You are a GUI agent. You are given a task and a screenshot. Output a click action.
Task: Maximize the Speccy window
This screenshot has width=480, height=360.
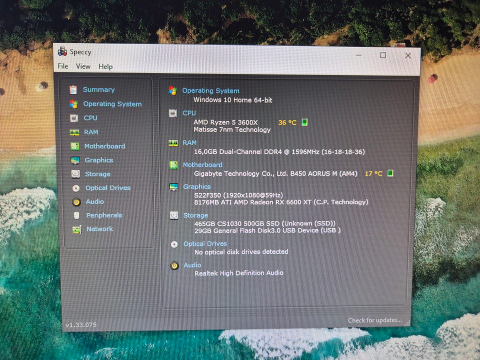383,55
